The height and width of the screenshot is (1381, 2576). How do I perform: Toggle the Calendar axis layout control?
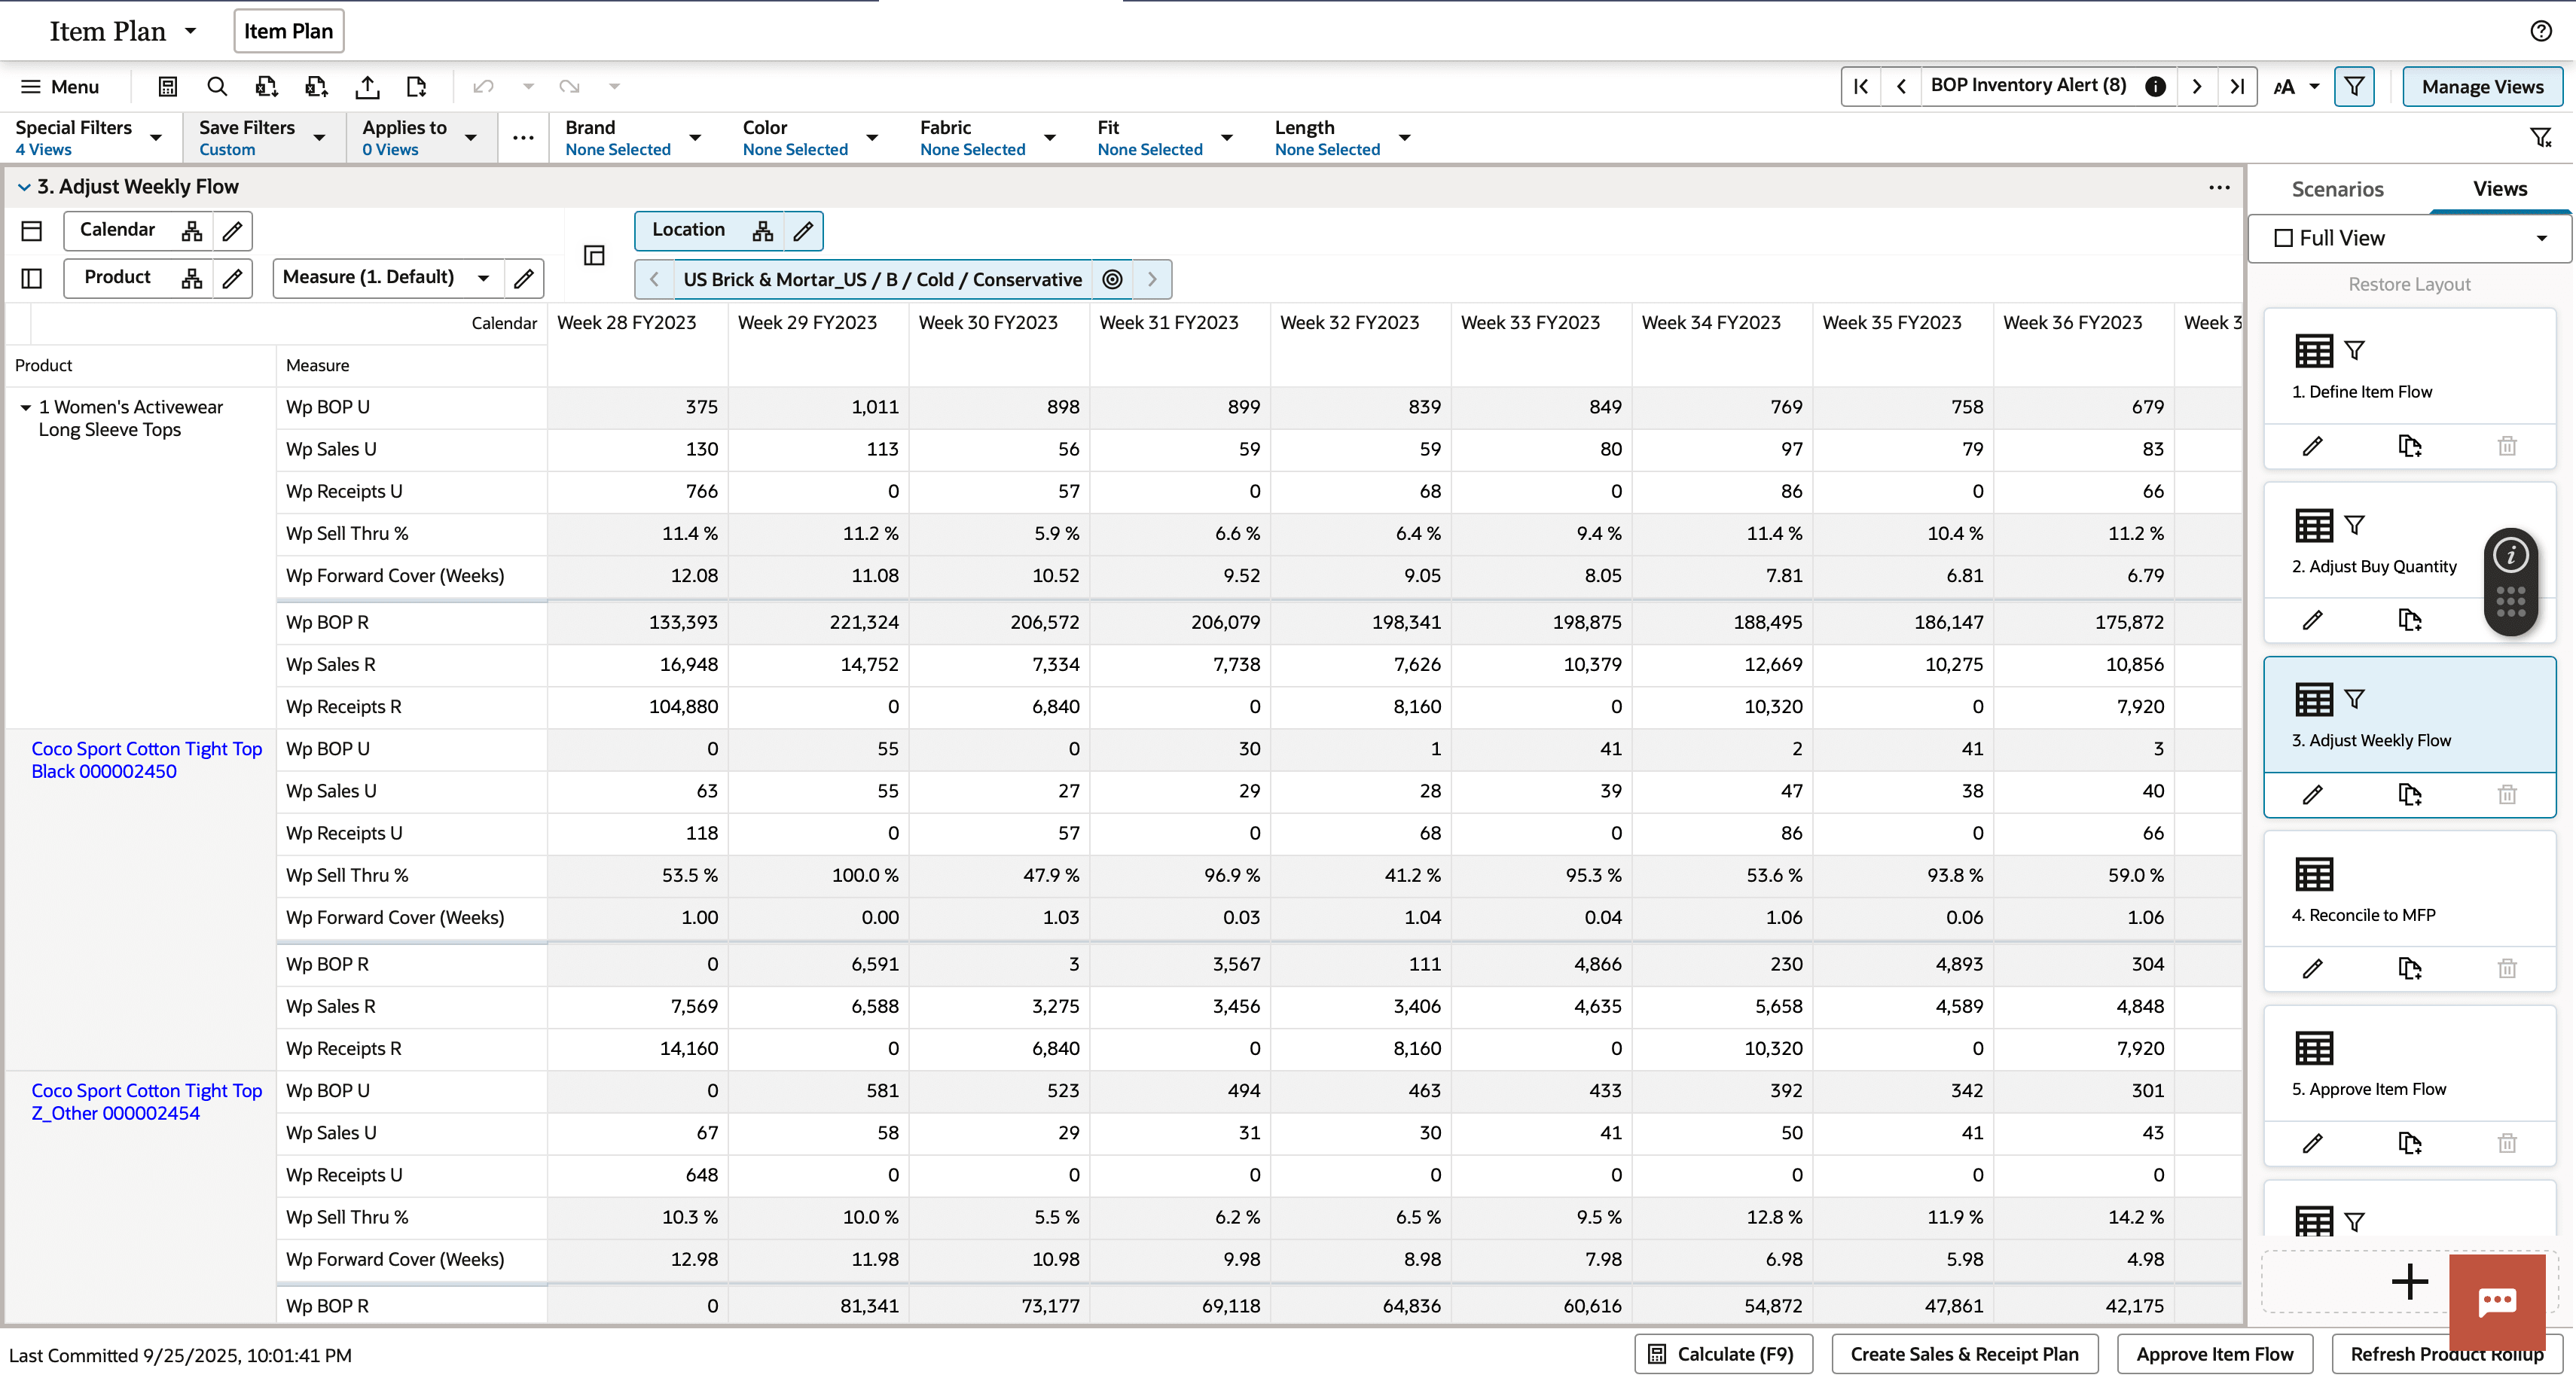tap(30, 230)
